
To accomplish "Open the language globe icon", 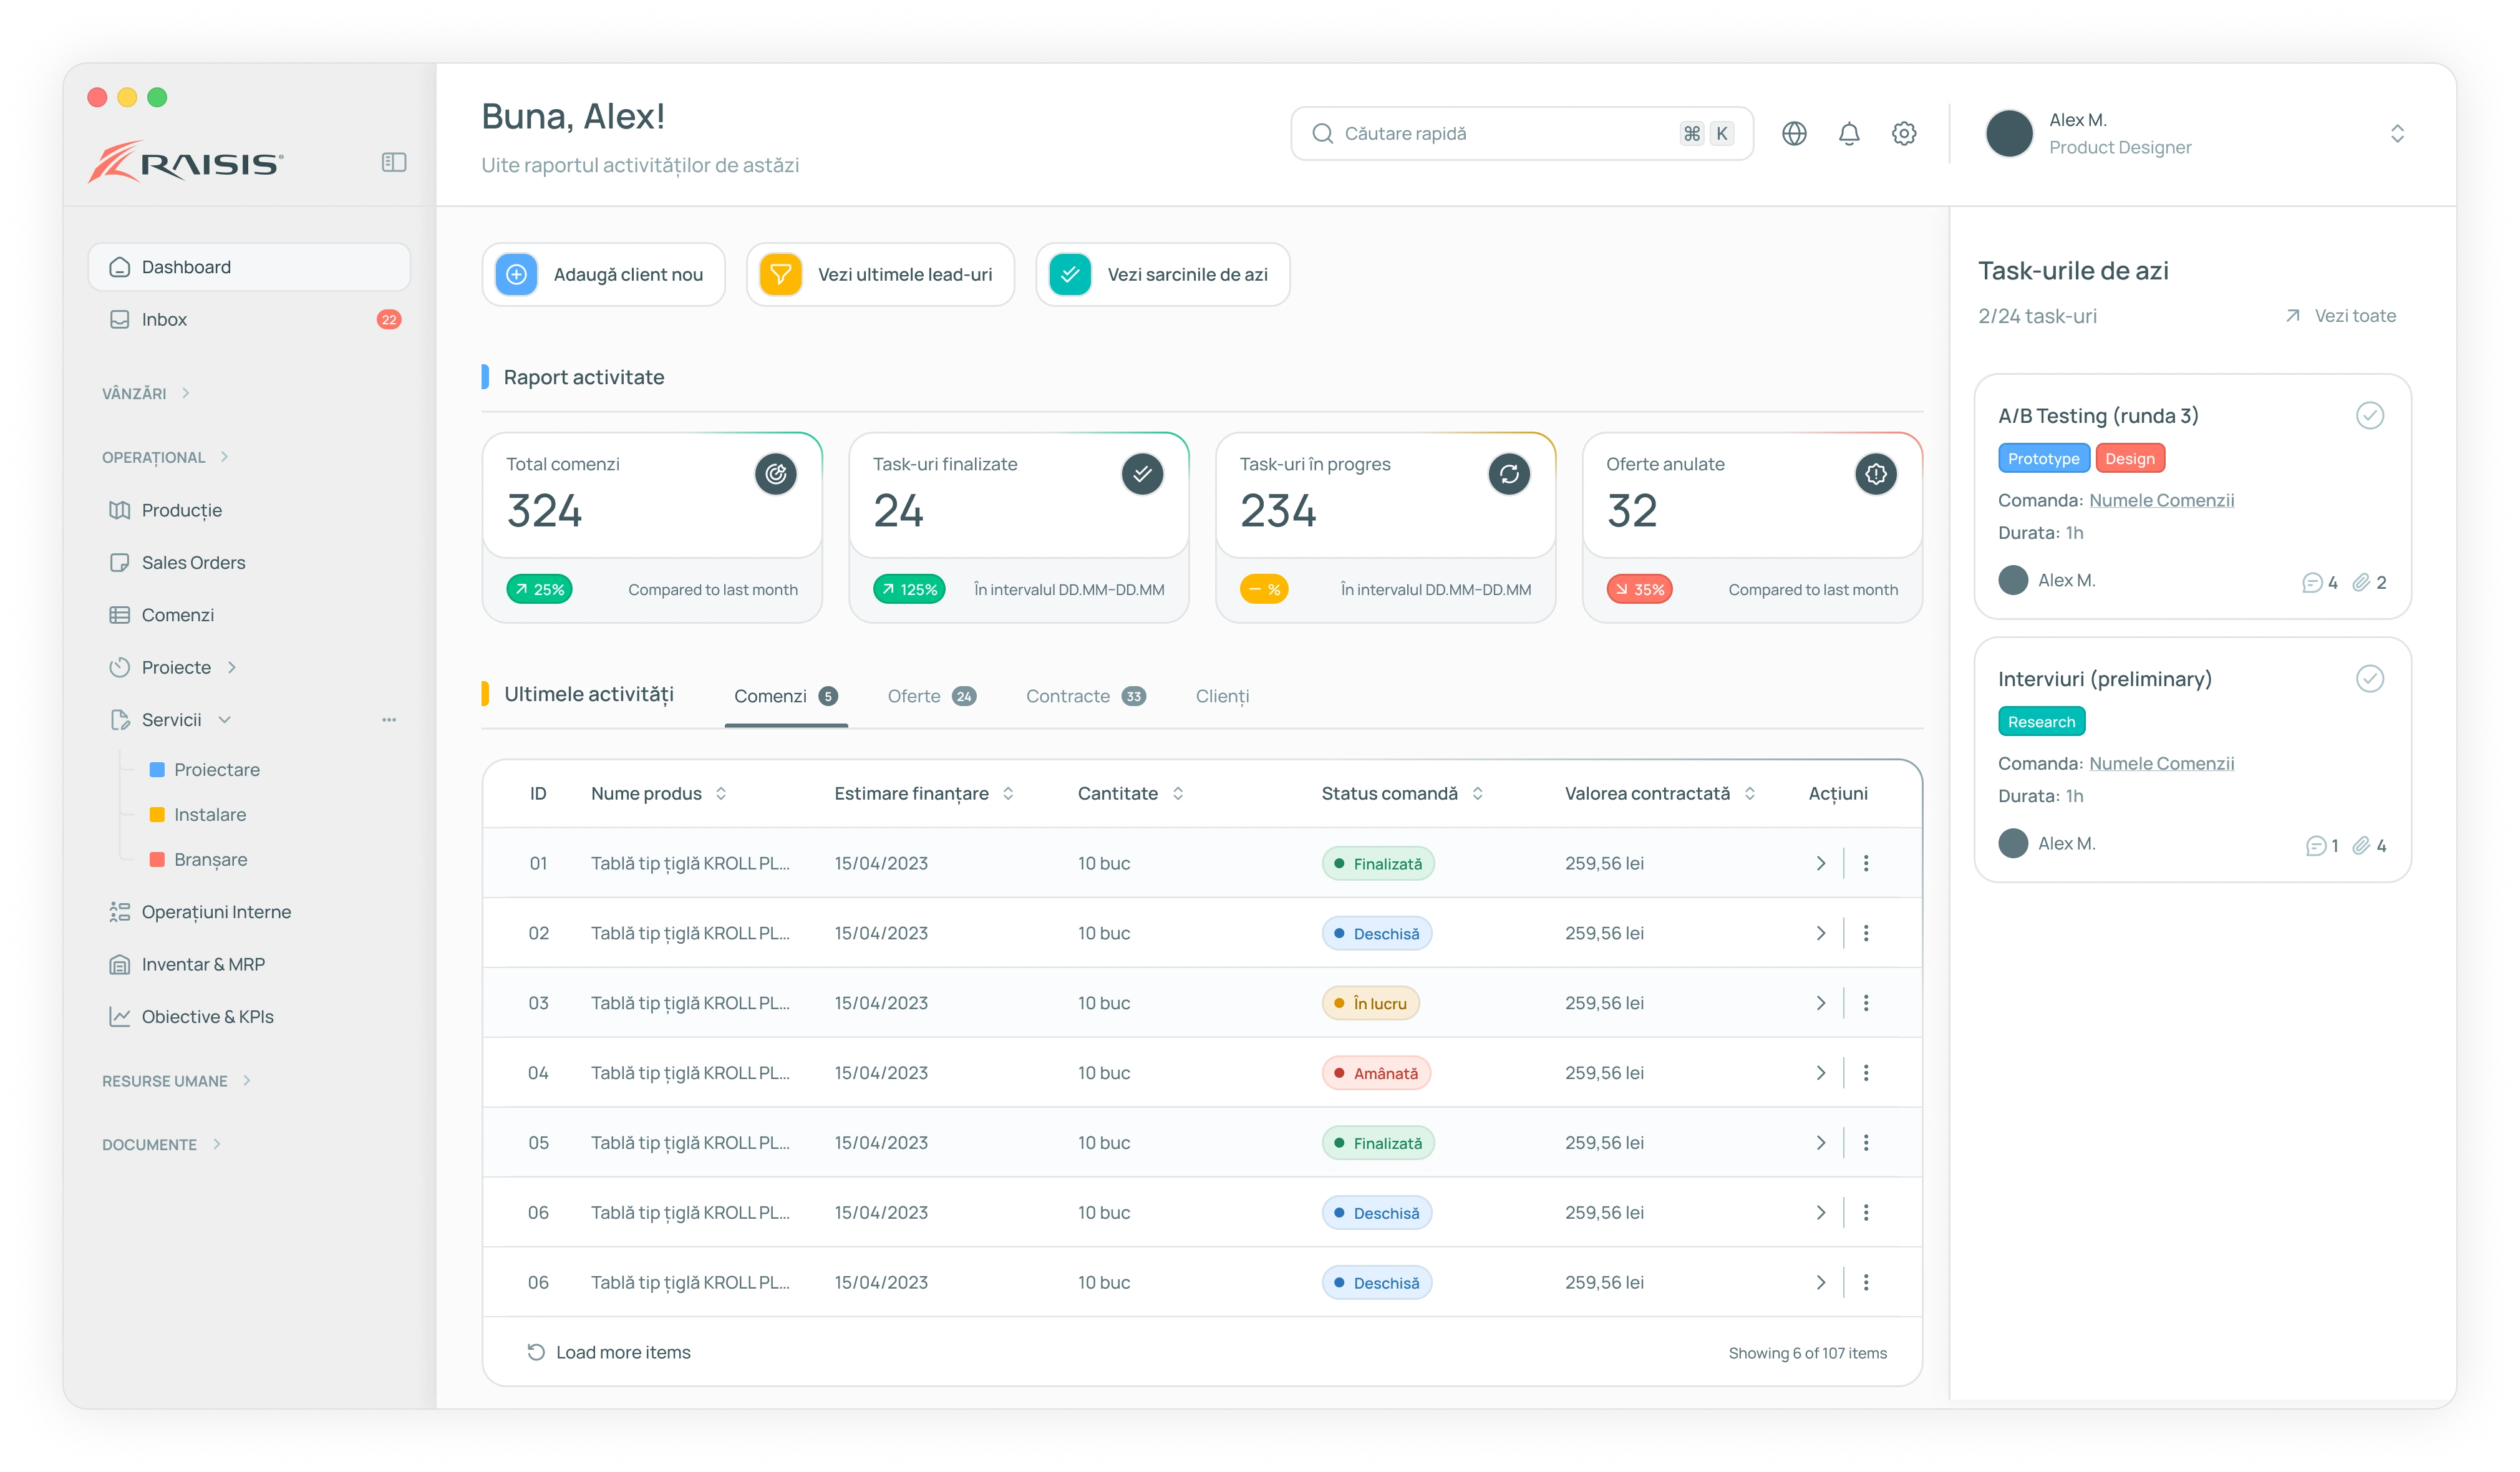I will pyautogui.click(x=1794, y=134).
